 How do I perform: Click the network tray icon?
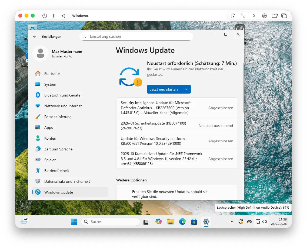pos(258,222)
